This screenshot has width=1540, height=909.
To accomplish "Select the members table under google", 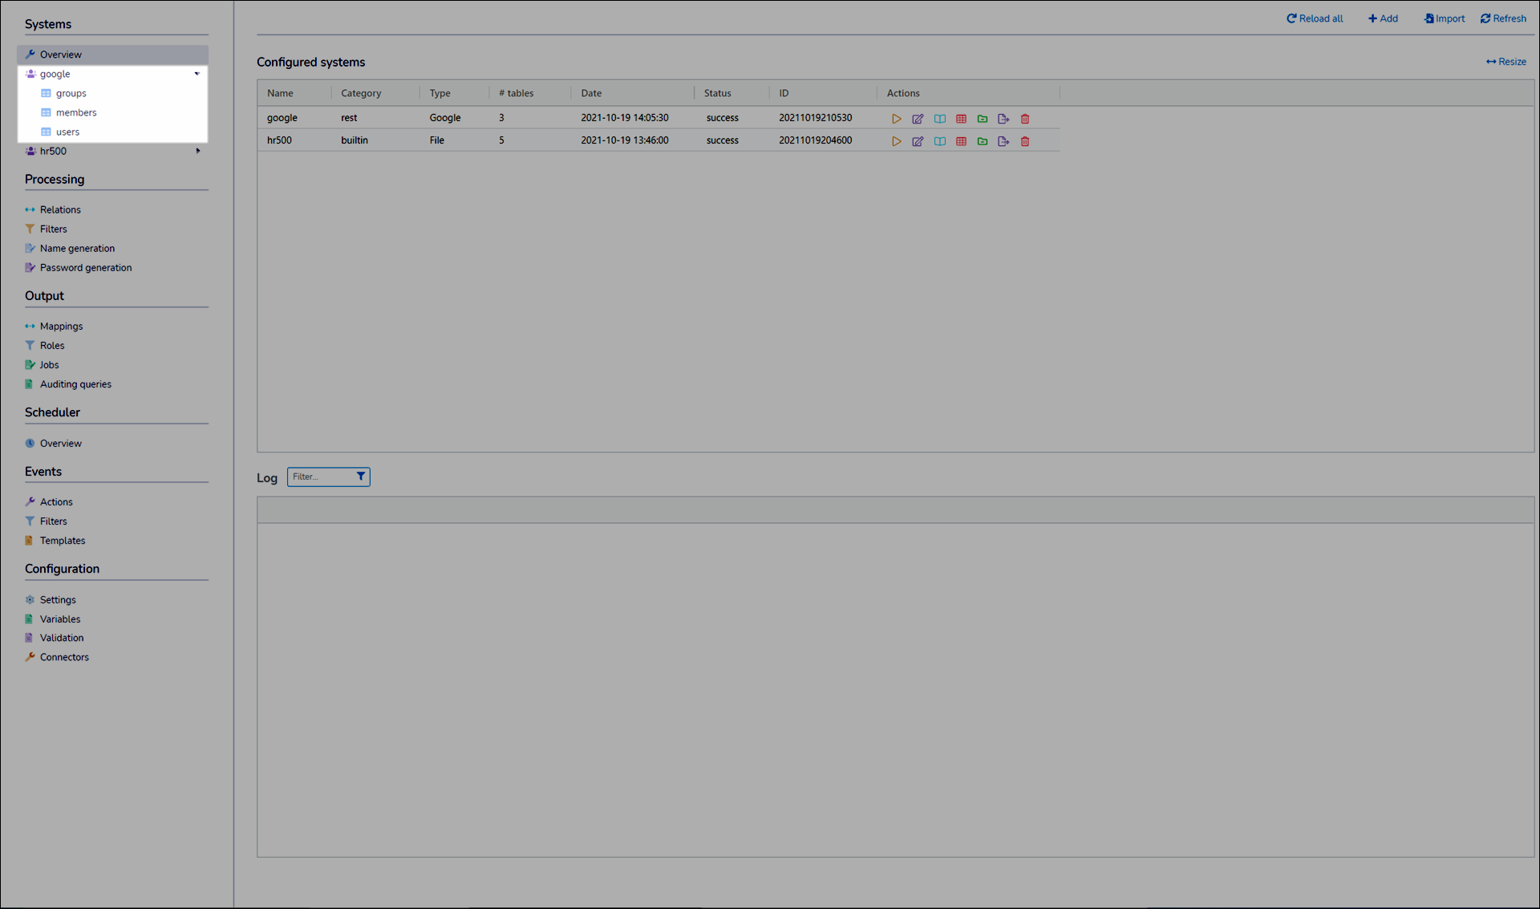I will point(76,112).
